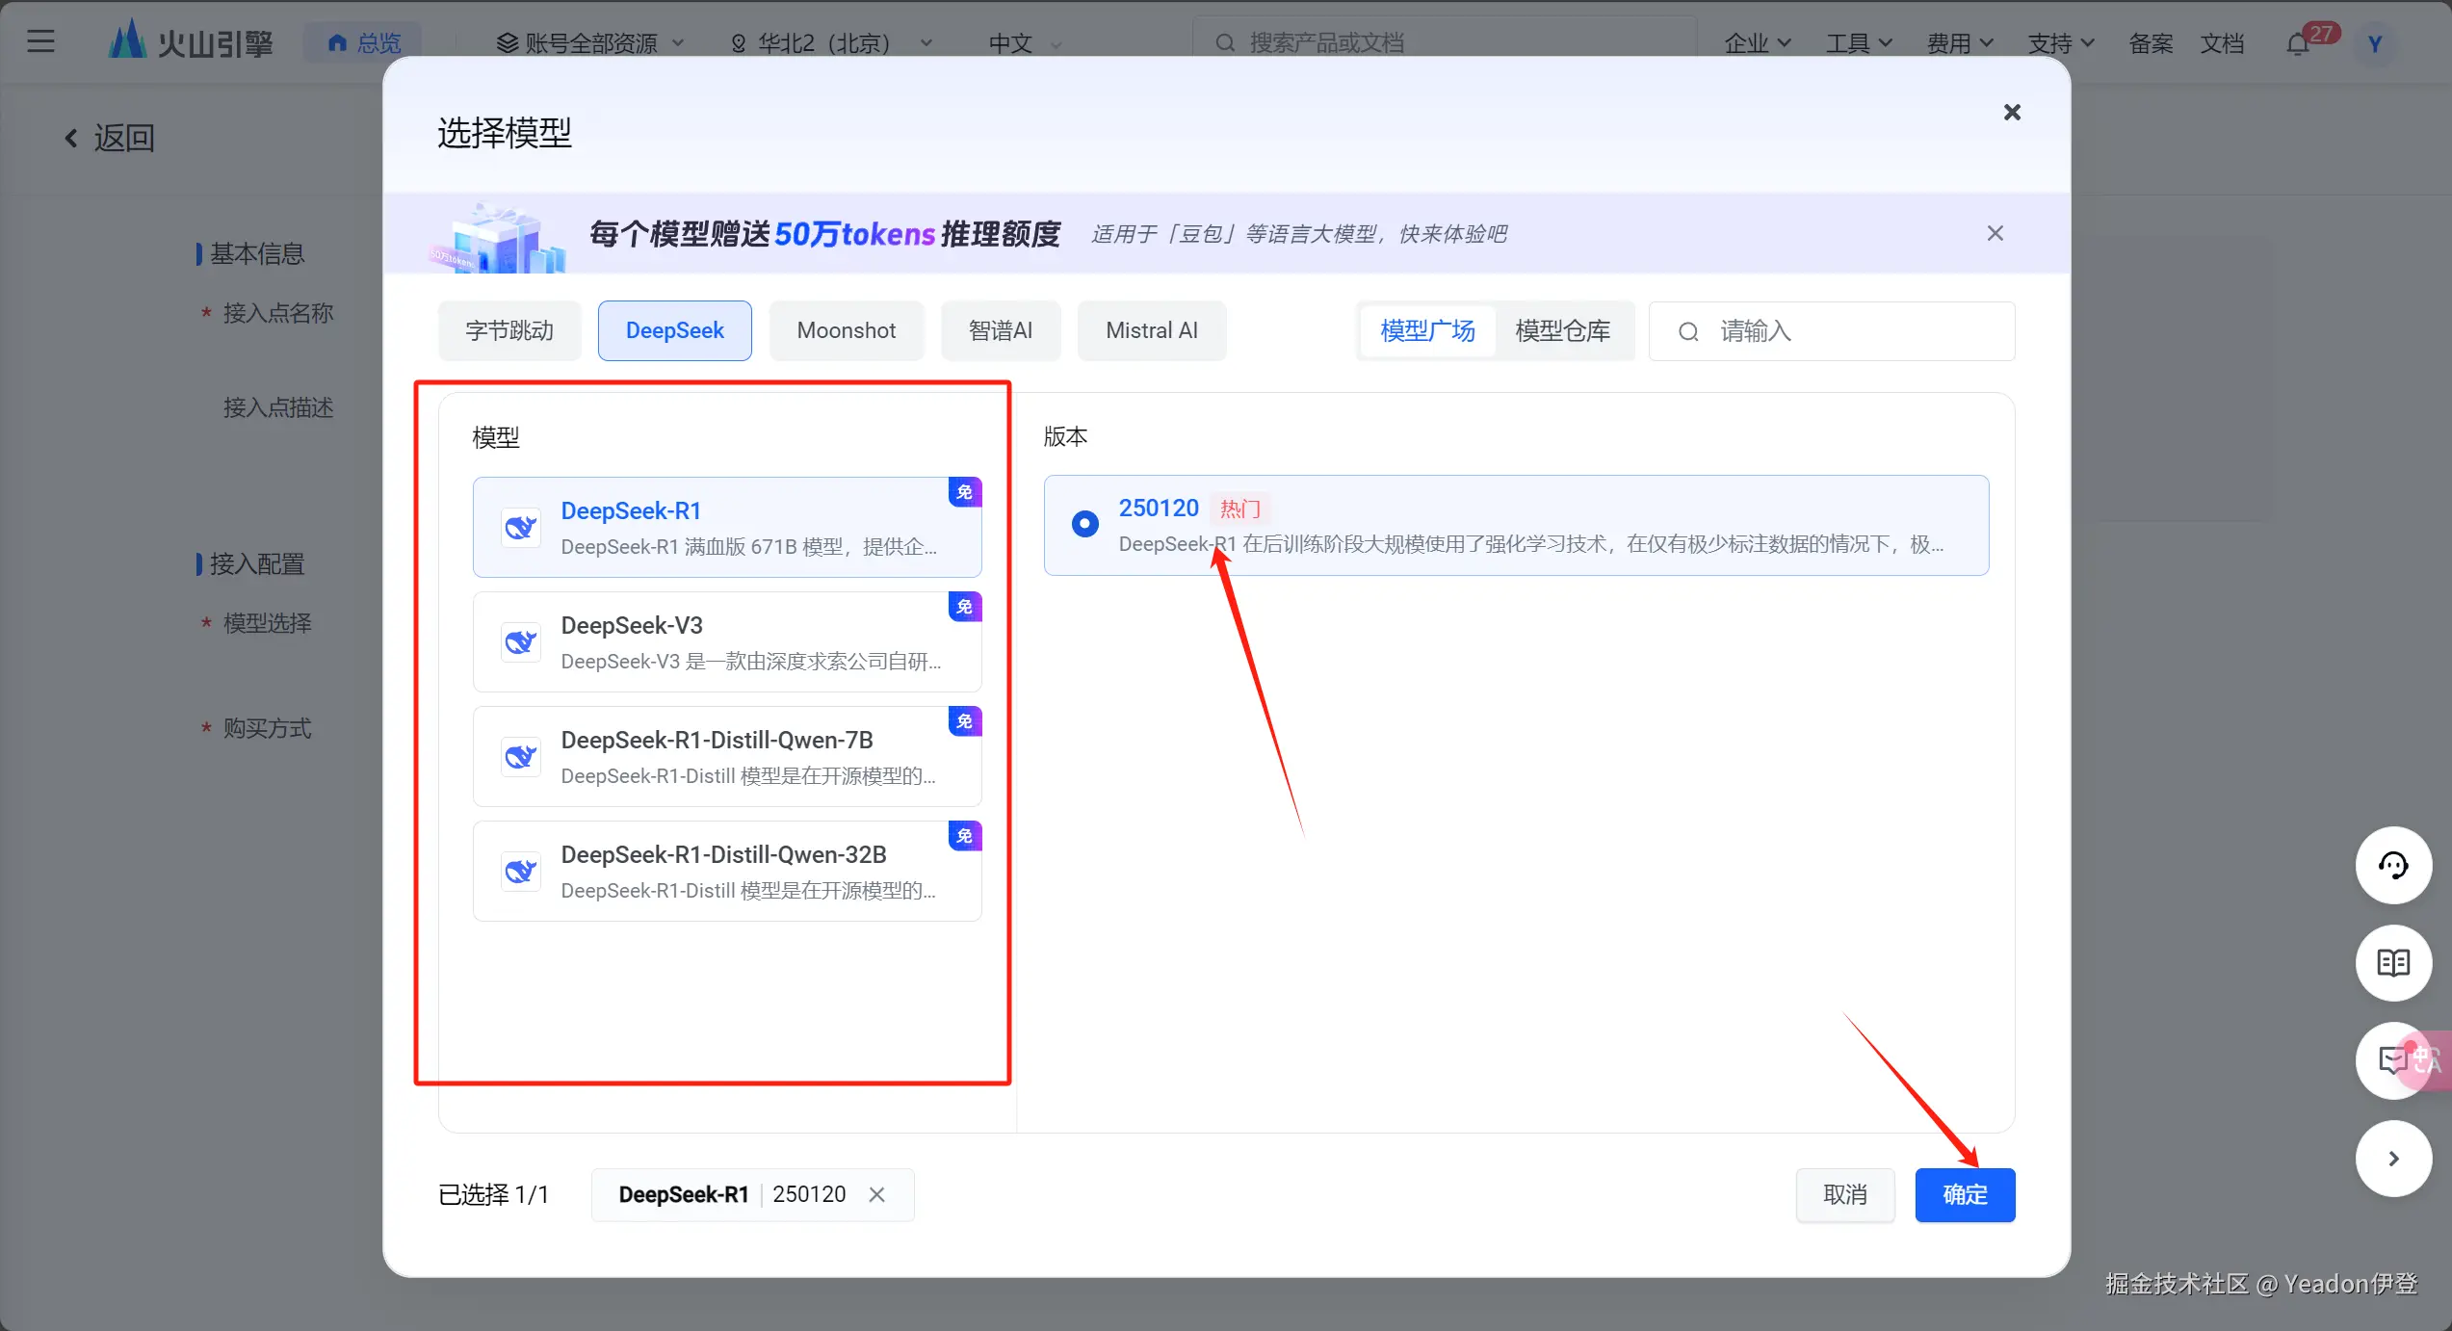Switch to 模型仓库 view
Image resolution: width=2452 pixels, height=1331 pixels.
click(x=1562, y=331)
